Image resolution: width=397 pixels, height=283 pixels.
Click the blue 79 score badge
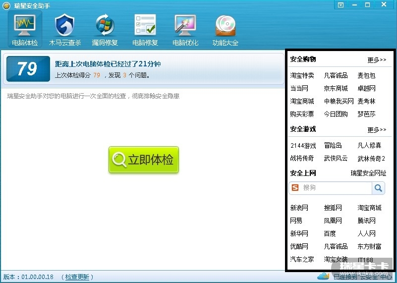click(x=28, y=69)
